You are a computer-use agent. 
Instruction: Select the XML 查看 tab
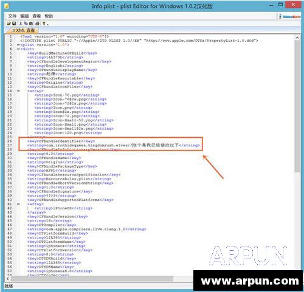click(x=23, y=30)
